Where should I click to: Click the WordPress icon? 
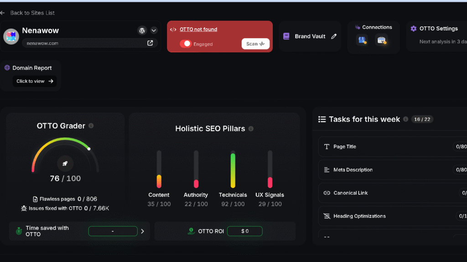tap(142, 30)
